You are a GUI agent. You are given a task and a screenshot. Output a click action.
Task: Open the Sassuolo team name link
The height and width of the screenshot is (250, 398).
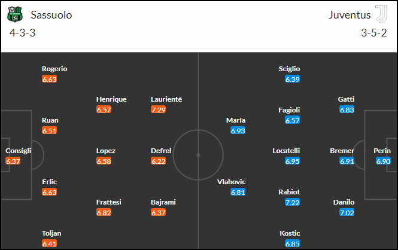pyautogui.click(x=51, y=15)
